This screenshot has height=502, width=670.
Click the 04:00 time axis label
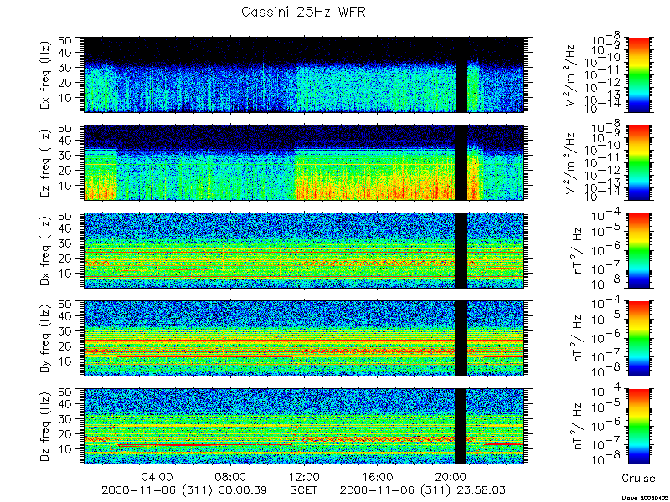pos(157,476)
